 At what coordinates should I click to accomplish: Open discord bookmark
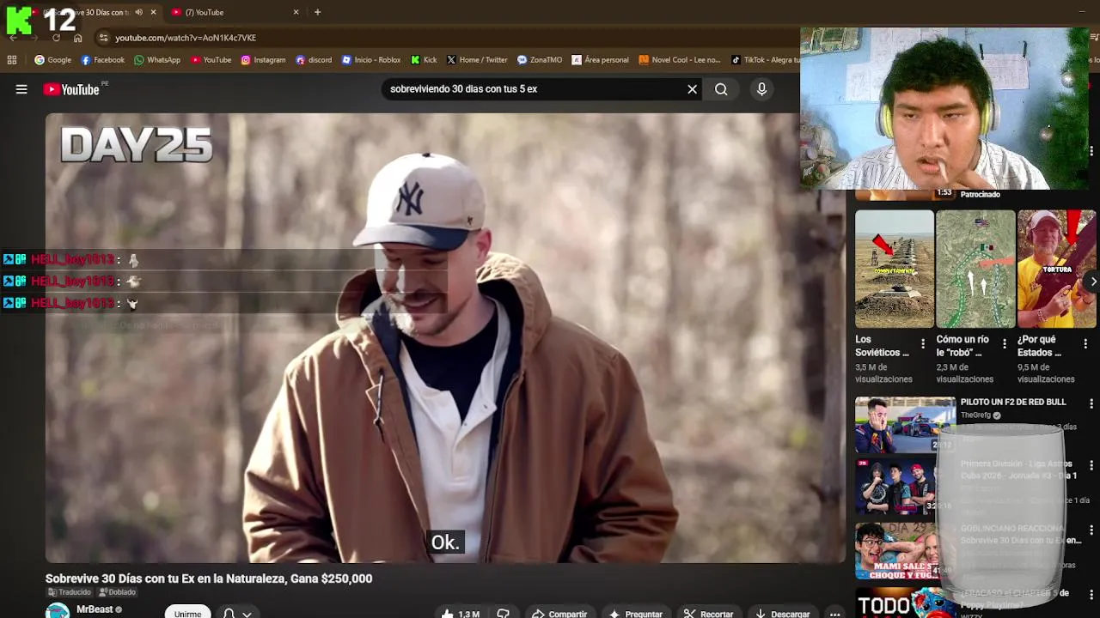pyautogui.click(x=314, y=60)
